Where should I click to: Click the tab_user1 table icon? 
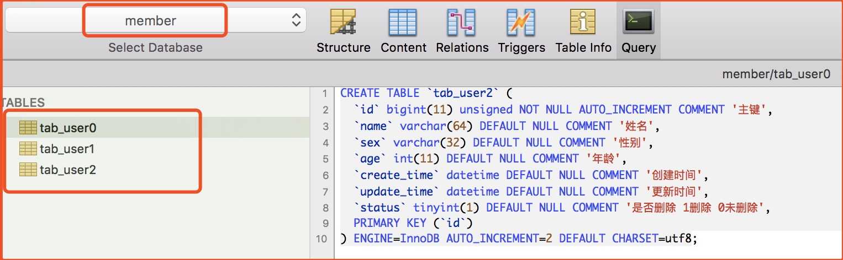(28, 149)
